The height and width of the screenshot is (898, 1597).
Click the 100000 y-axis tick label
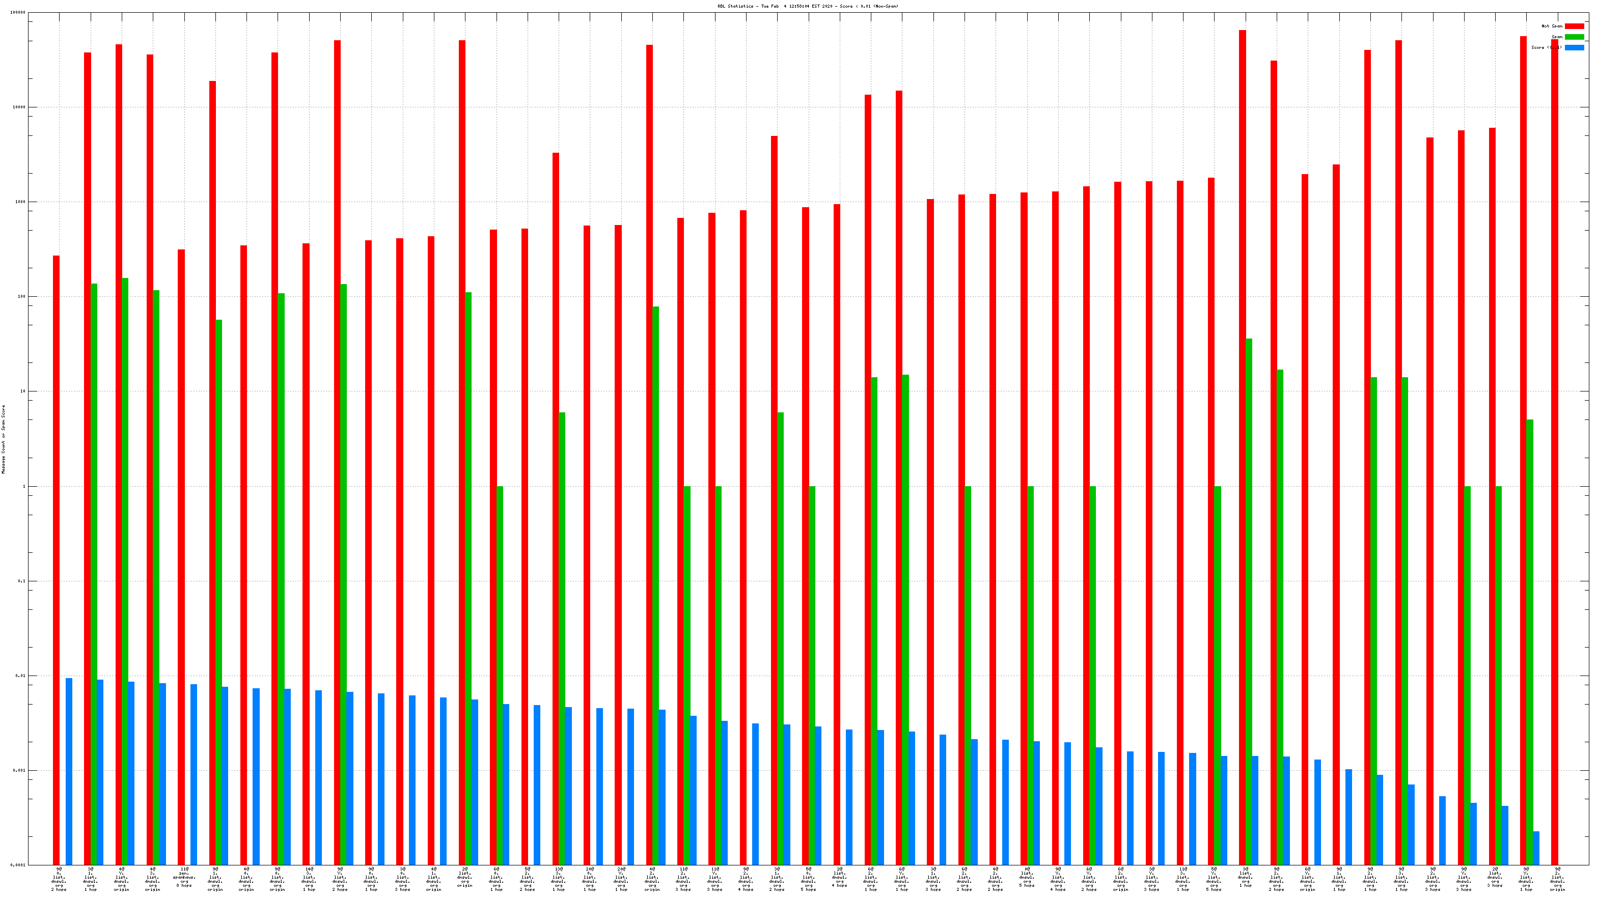coord(18,12)
